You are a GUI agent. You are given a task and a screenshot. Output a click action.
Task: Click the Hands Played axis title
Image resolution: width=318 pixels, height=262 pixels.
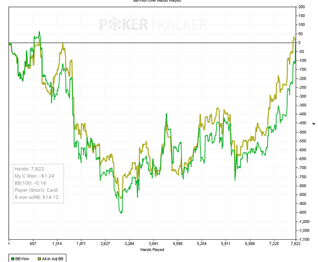coord(152,250)
